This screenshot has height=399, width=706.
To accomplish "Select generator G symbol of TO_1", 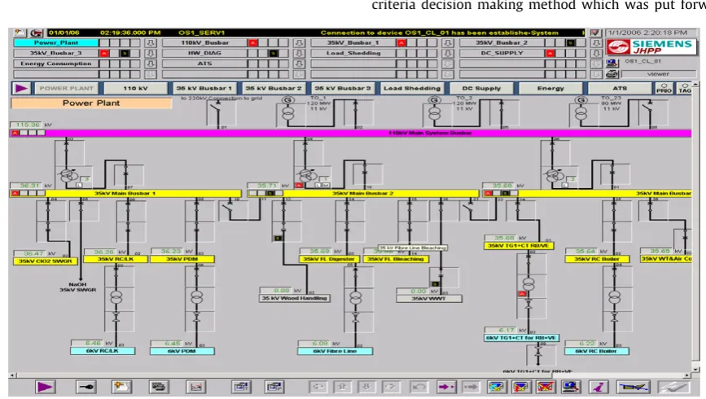I will pos(288,100).
